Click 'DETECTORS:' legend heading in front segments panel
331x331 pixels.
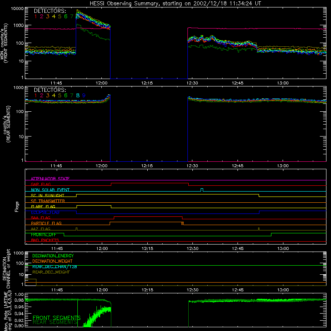[50, 11]
